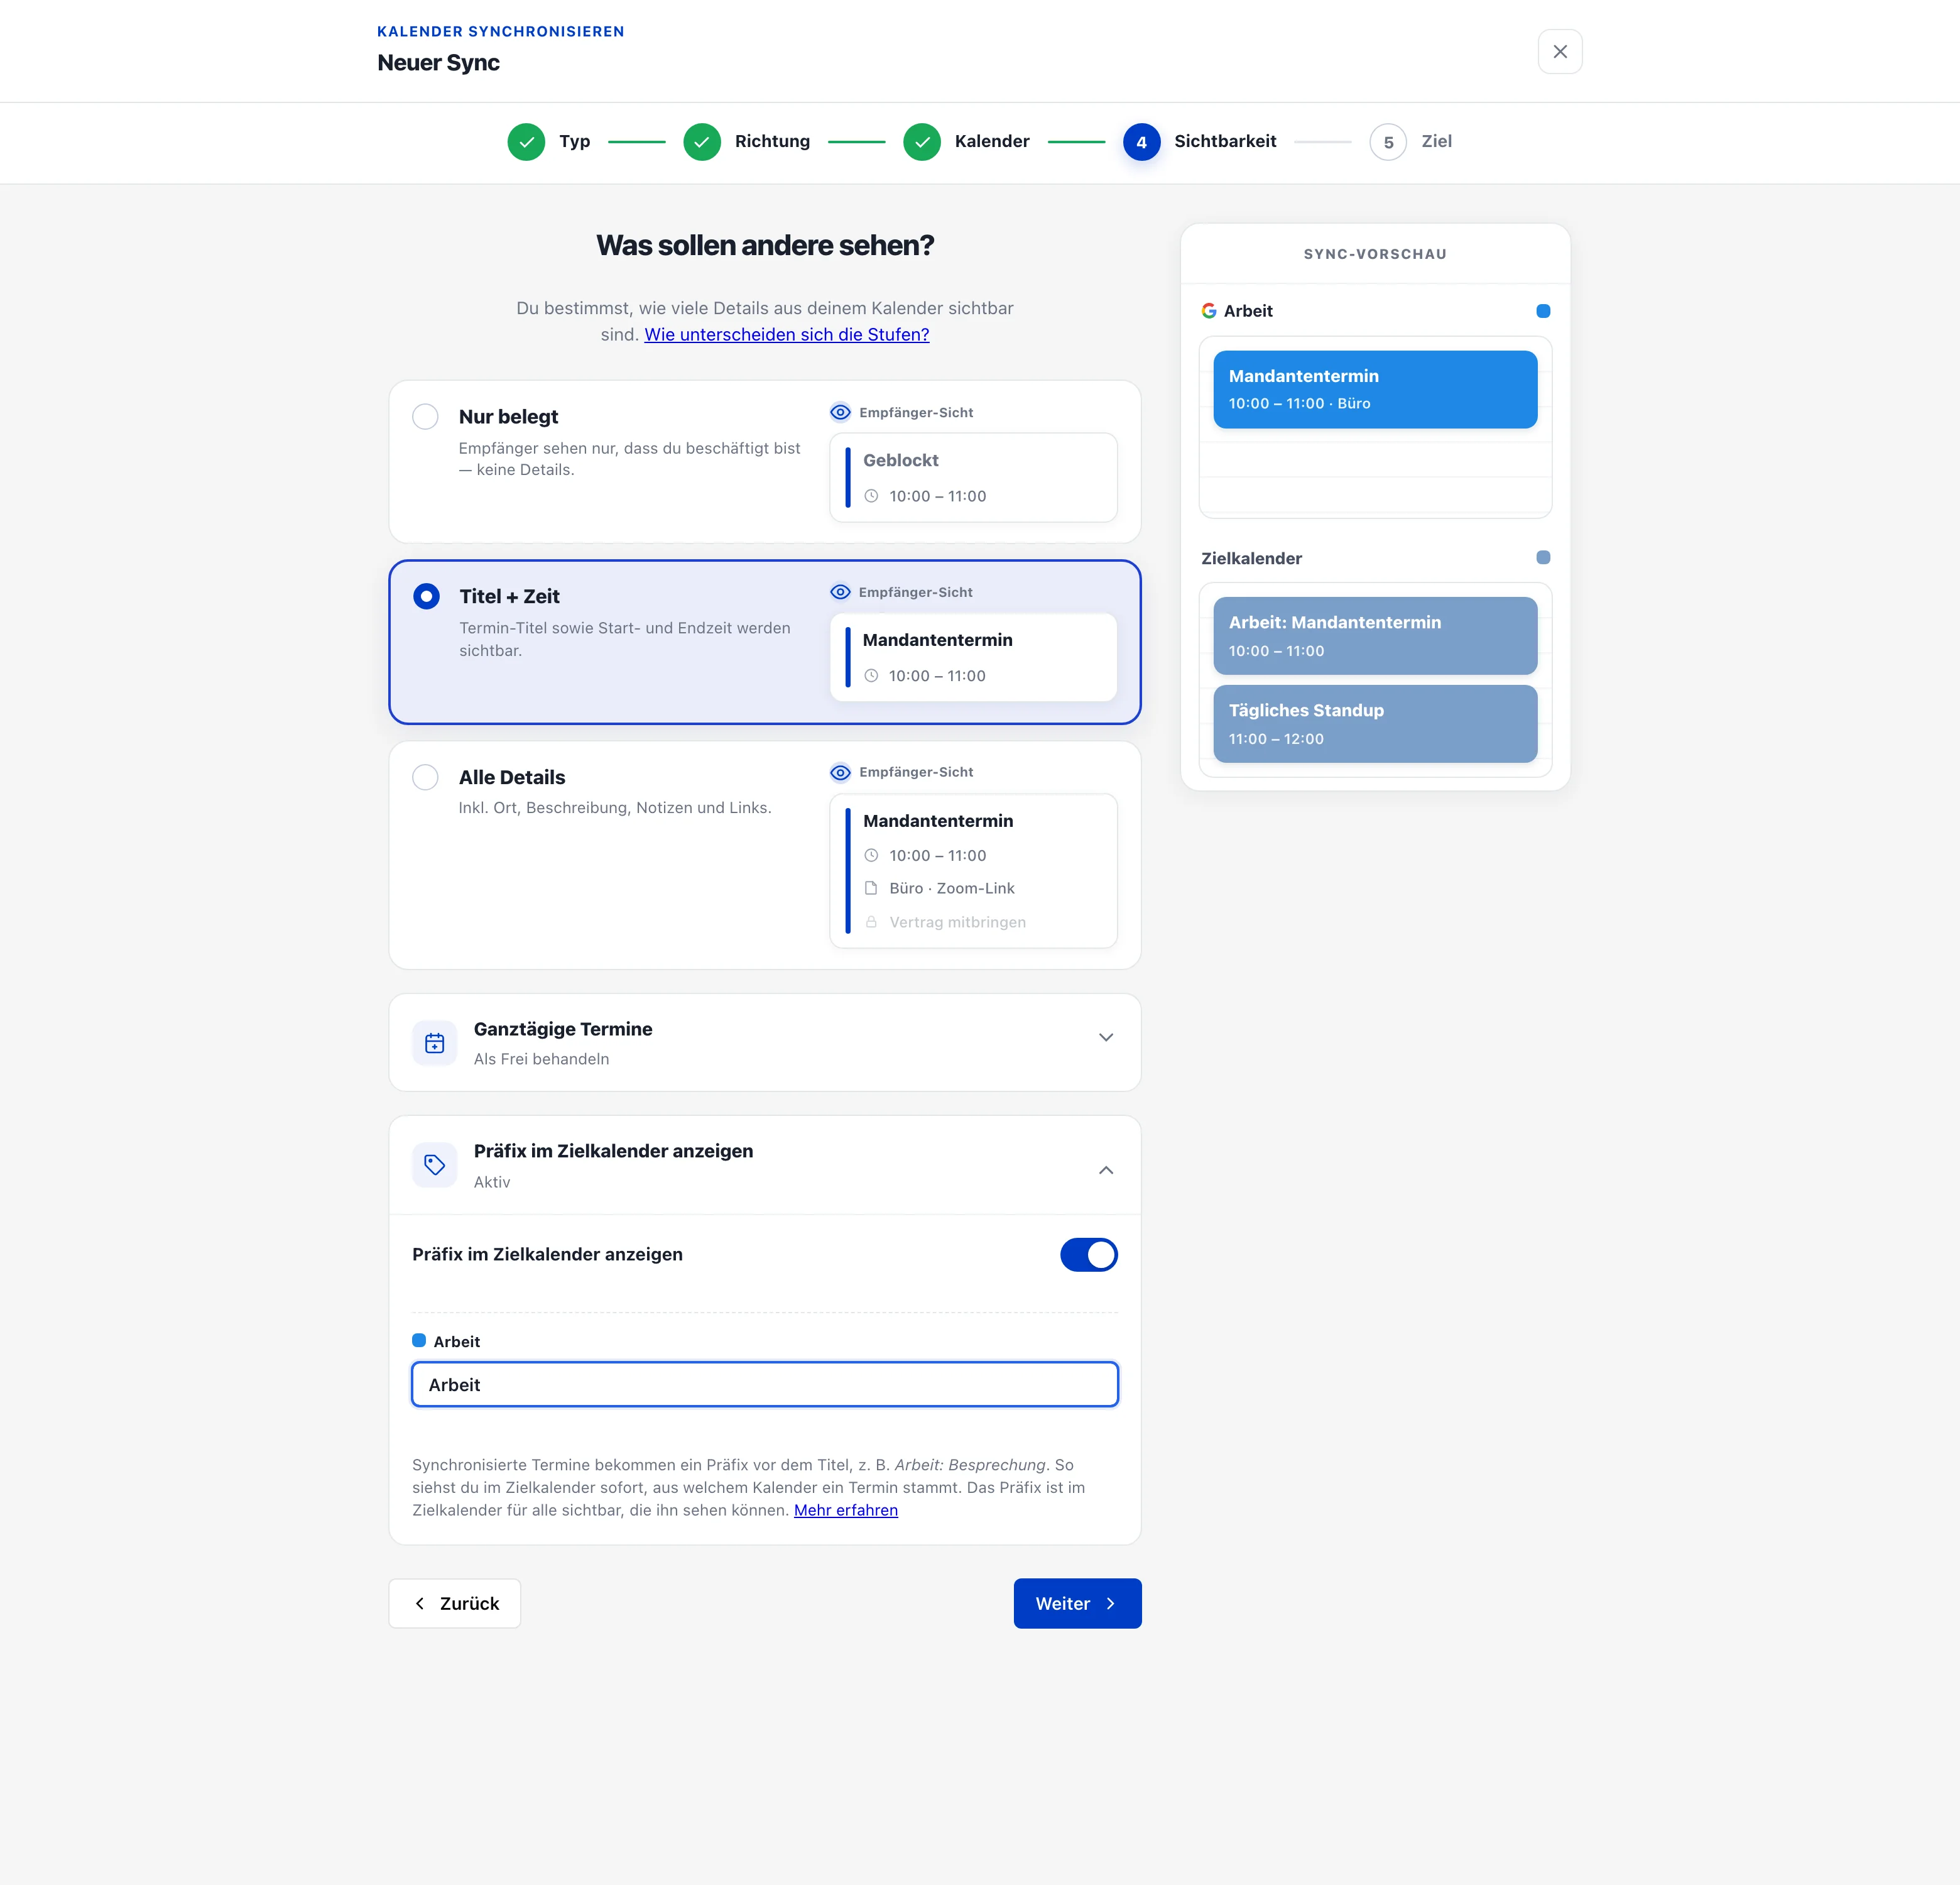
Task: Select the 'Titel + Zeit' radio option
Action: 426,596
